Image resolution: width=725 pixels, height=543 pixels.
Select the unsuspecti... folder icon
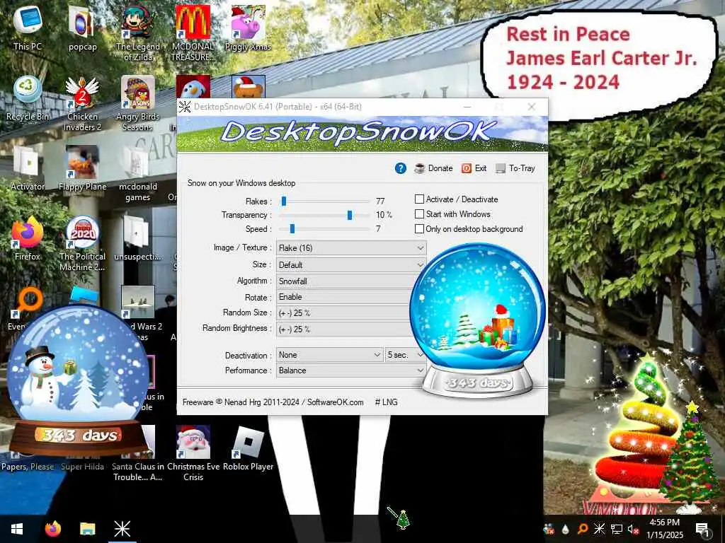tap(137, 238)
